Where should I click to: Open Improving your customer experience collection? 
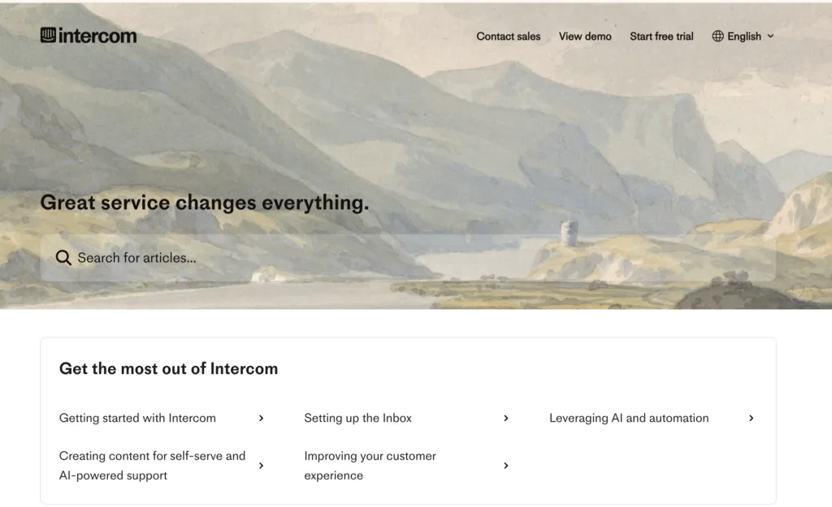[x=370, y=466]
